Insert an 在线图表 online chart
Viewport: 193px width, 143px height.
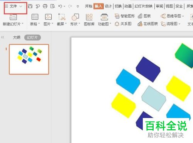[148, 24]
